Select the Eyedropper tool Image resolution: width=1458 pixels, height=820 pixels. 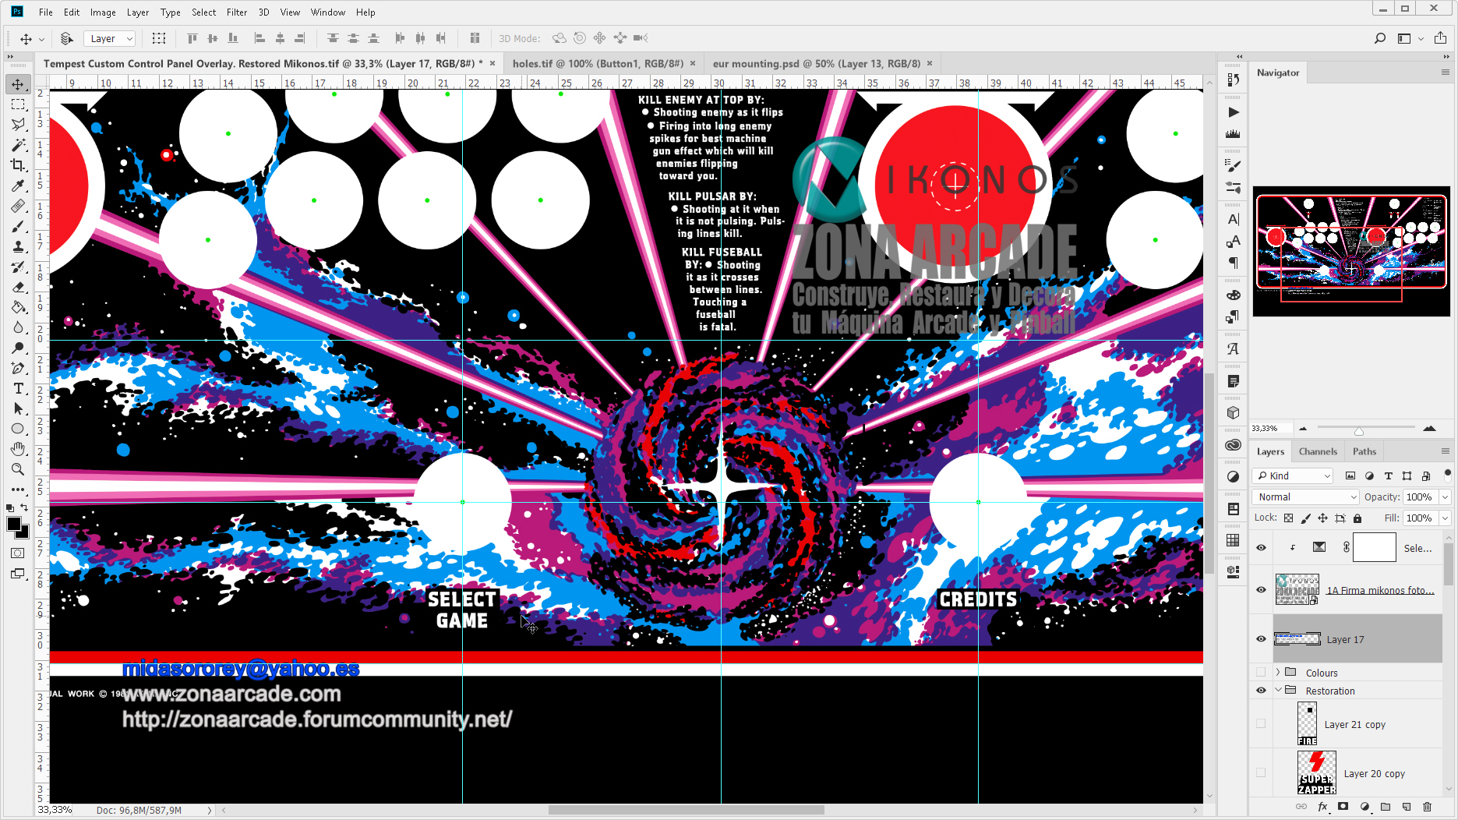tap(18, 186)
